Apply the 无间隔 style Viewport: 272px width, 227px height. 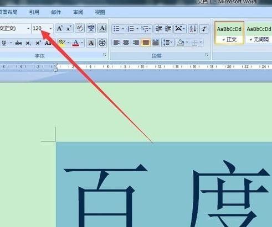[259, 33]
